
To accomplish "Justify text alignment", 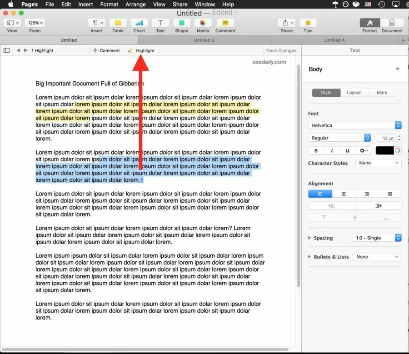I will click(390, 194).
